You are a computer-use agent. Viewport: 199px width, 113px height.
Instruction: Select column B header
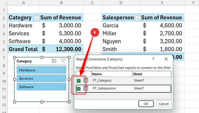[x=61, y=3]
